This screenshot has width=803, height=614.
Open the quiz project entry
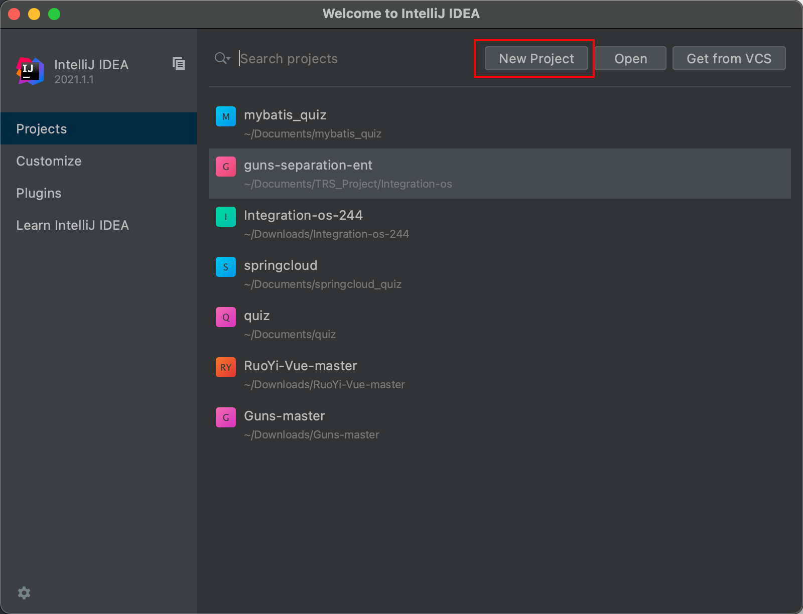click(500, 324)
